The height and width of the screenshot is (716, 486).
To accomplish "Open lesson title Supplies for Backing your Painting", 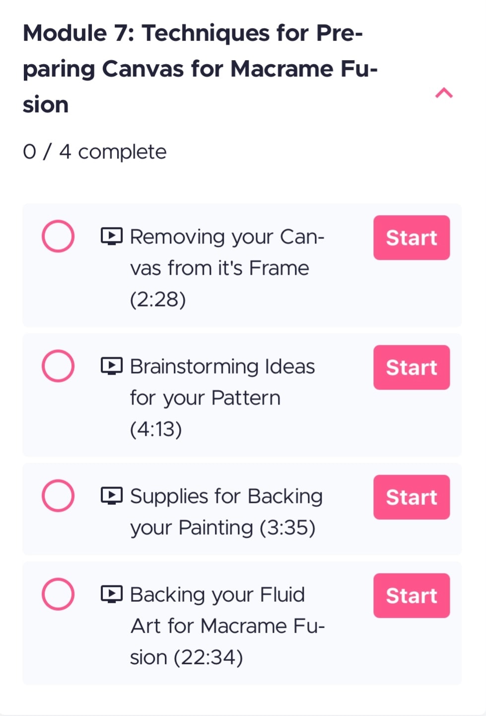I will coord(226,512).
